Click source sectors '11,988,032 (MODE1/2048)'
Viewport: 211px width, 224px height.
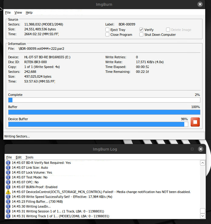tap(44, 24)
